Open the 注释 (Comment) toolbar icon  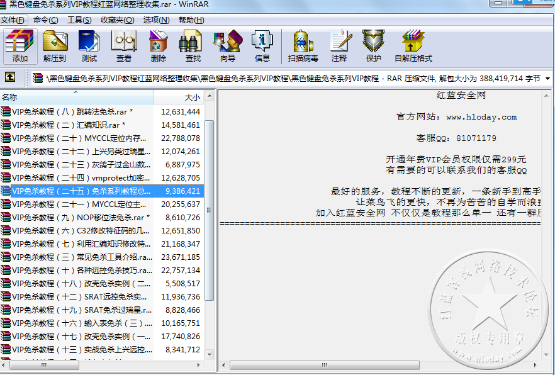click(x=339, y=46)
